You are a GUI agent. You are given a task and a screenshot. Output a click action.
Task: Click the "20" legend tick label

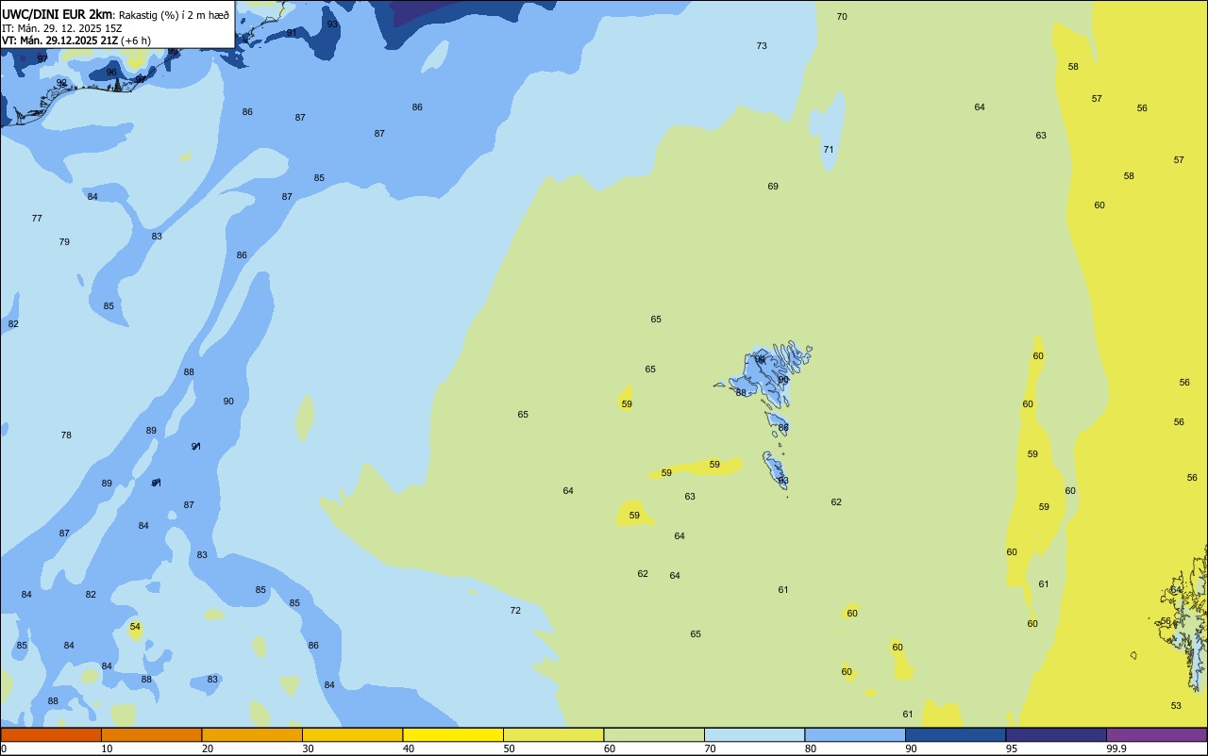pyautogui.click(x=208, y=748)
